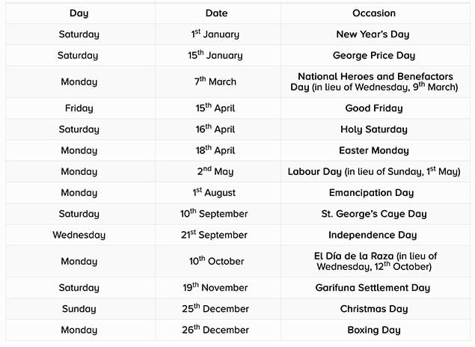This screenshot has width=475, height=347.
Task: Click the Holy Saturday occasion
Action: pyautogui.click(x=373, y=129)
